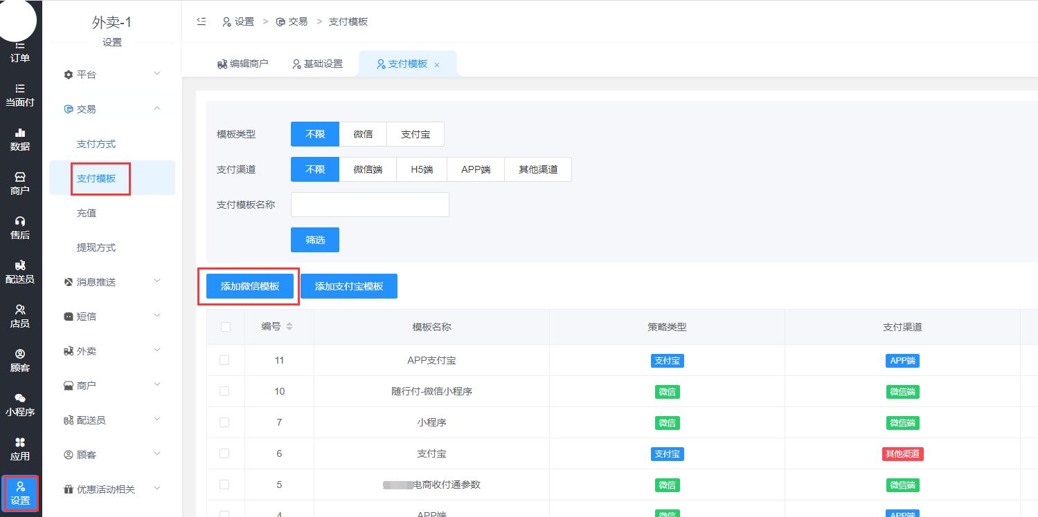Filter 模板类型 by 微信
This screenshot has height=517, width=1038.
tap(363, 134)
